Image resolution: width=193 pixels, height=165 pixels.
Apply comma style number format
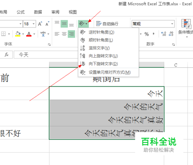[153, 34]
